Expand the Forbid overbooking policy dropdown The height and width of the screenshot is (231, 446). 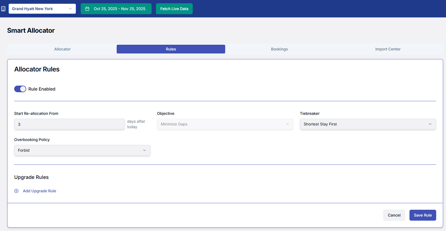(x=82, y=150)
